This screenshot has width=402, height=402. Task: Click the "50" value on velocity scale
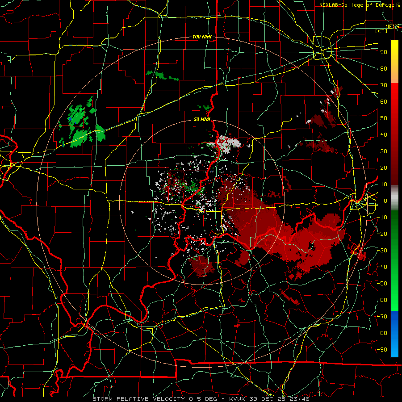384,118
